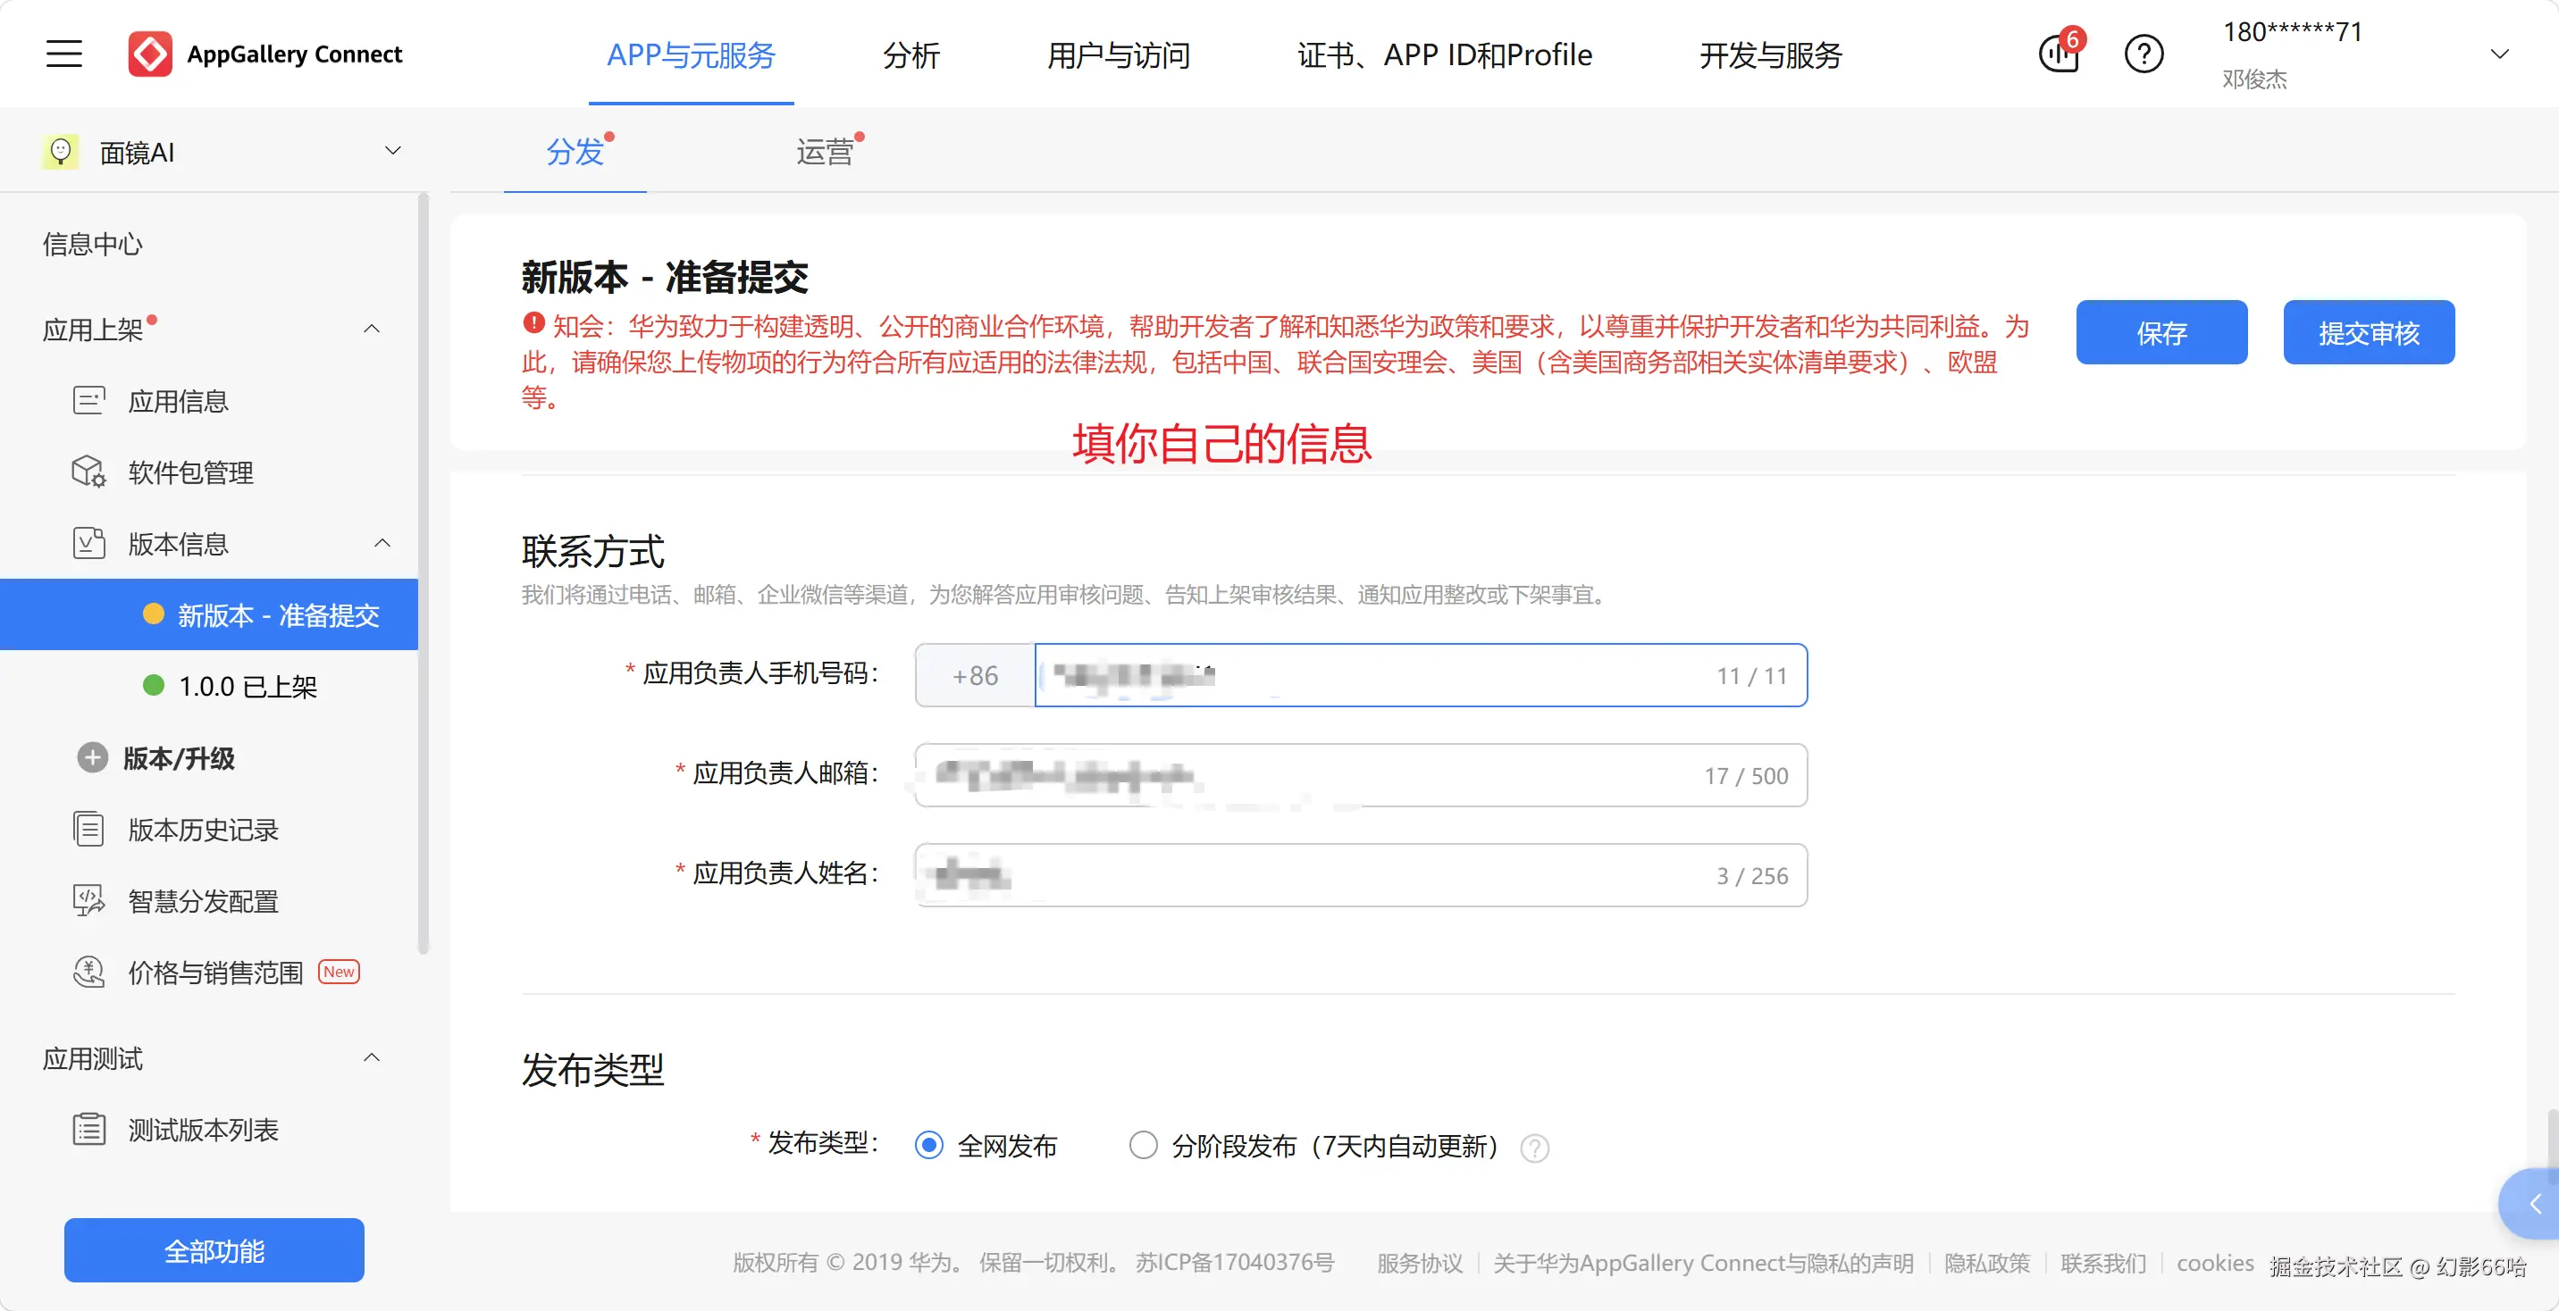Open the 隐私政策 footer link

pyautogui.click(x=1987, y=1264)
